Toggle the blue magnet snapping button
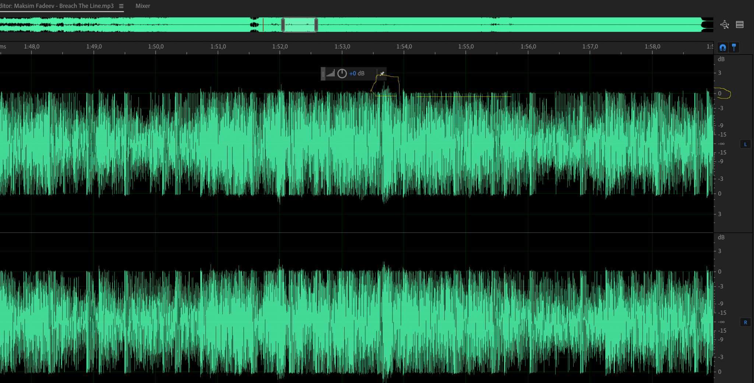 click(x=723, y=47)
